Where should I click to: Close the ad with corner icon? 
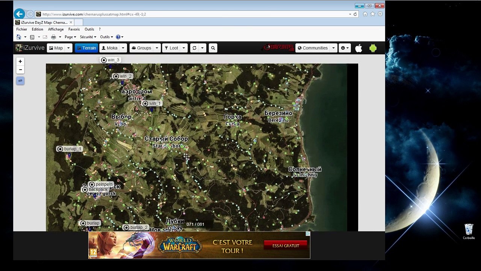point(308,234)
